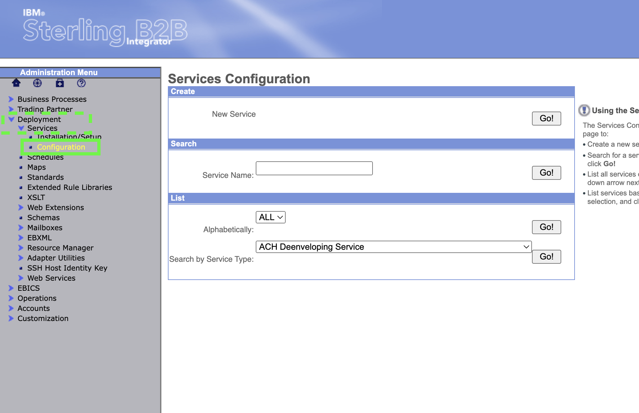The width and height of the screenshot is (639, 413).
Task: Open the Alphabetically ALL dropdown
Action: coord(270,217)
